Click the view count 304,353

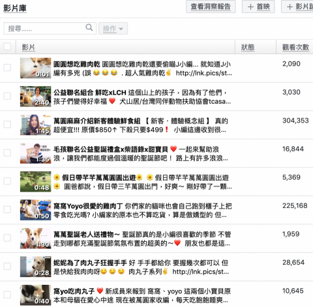[x=295, y=121]
